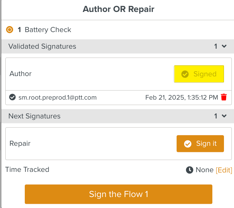This screenshot has height=208, width=234.
Task: Select the Battery Check step label
Action: click(x=48, y=30)
